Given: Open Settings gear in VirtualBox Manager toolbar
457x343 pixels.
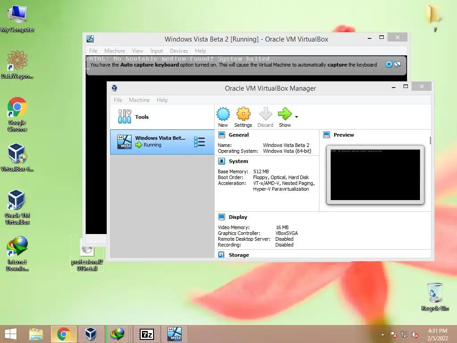Looking at the screenshot, I should (243, 114).
